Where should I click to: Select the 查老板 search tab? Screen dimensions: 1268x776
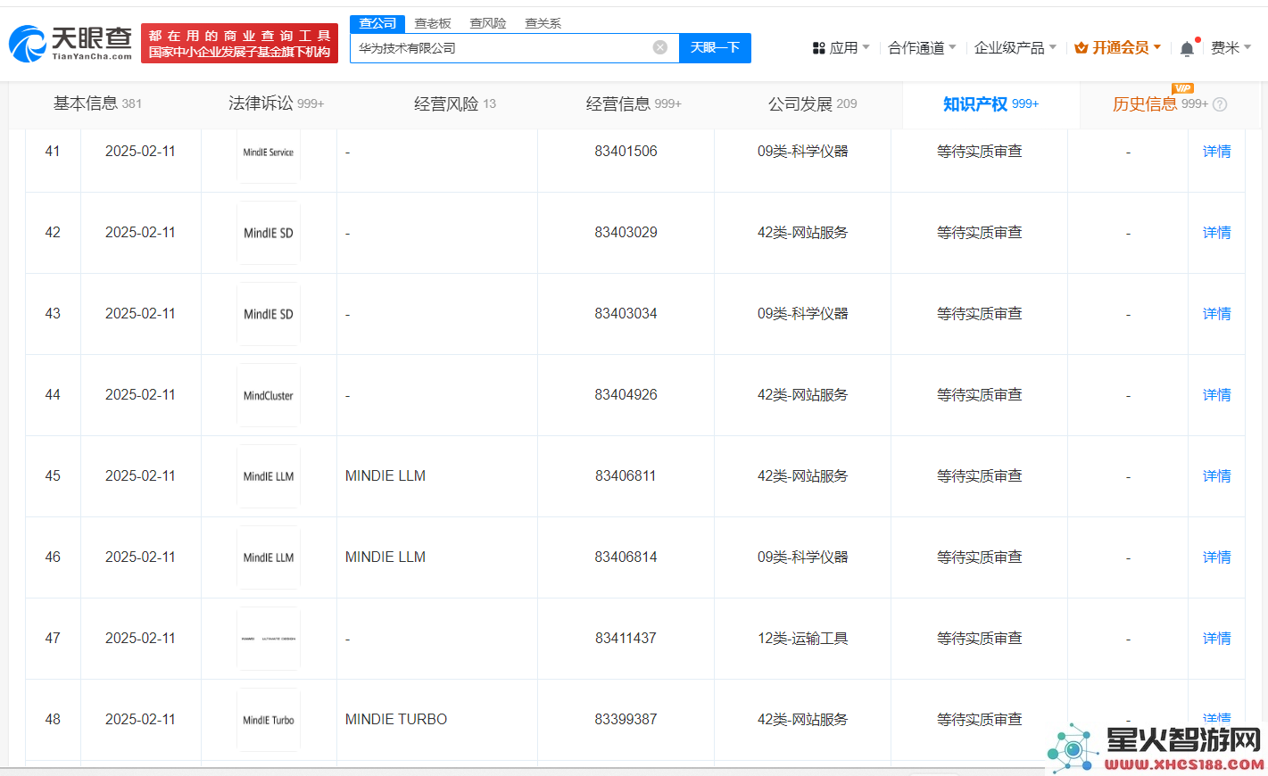pyautogui.click(x=433, y=23)
